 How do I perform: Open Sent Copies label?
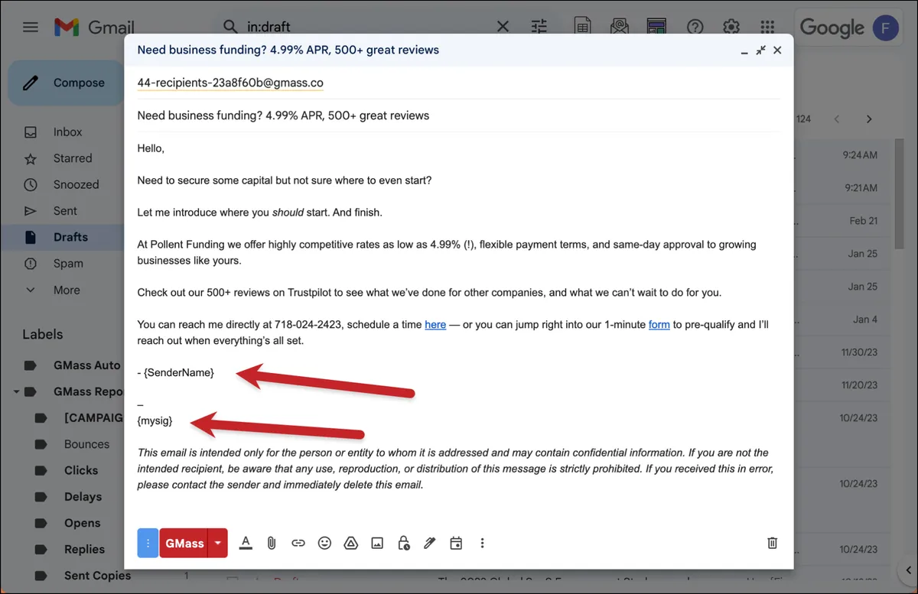(x=97, y=576)
